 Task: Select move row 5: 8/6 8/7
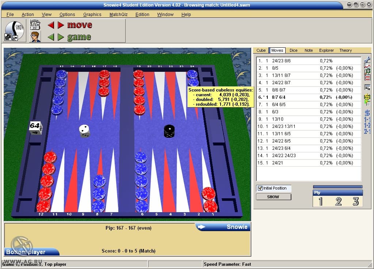point(309,90)
